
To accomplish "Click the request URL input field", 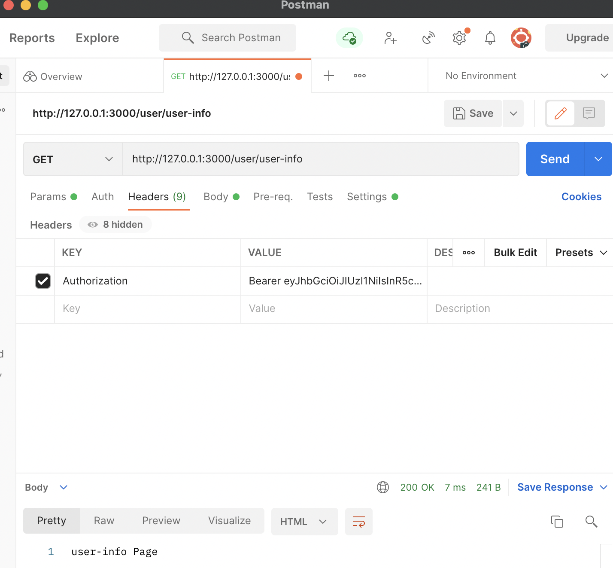I will point(321,159).
